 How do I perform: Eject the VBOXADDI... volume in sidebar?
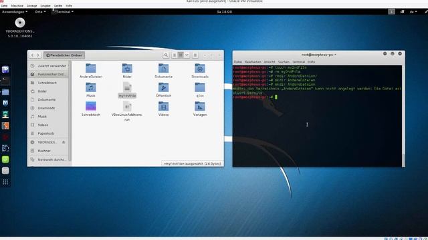coord(64,142)
